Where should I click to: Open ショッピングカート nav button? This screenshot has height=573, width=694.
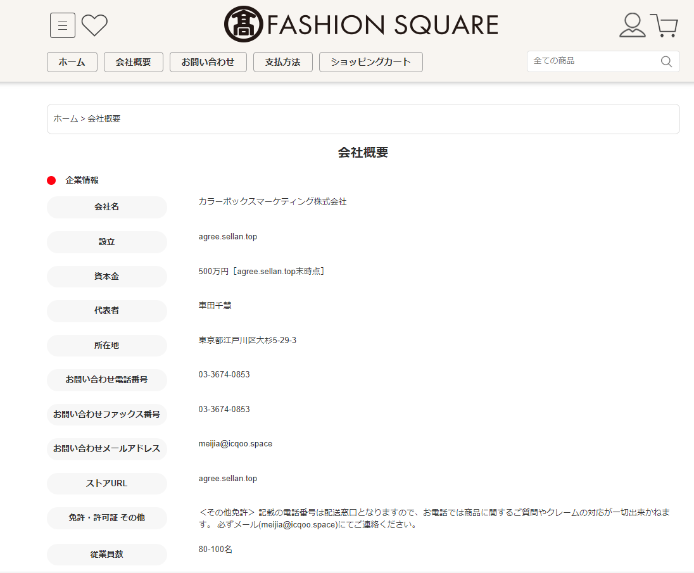pos(371,62)
